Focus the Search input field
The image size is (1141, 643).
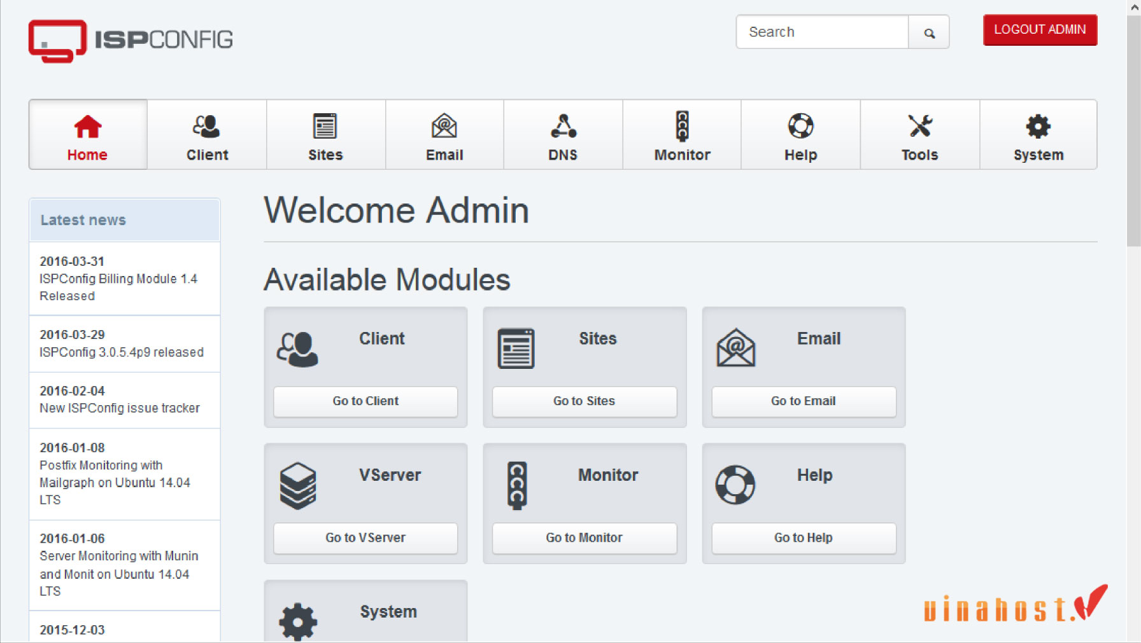(x=822, y=32)
